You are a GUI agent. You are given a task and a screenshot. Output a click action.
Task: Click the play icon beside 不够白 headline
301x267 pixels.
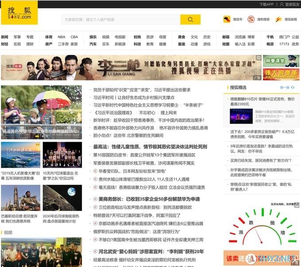coord(95,240)
